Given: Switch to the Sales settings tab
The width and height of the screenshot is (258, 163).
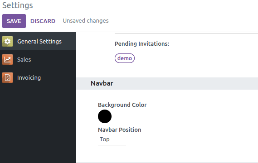Looking at the screenshot, I should click(x=38, y=59).
